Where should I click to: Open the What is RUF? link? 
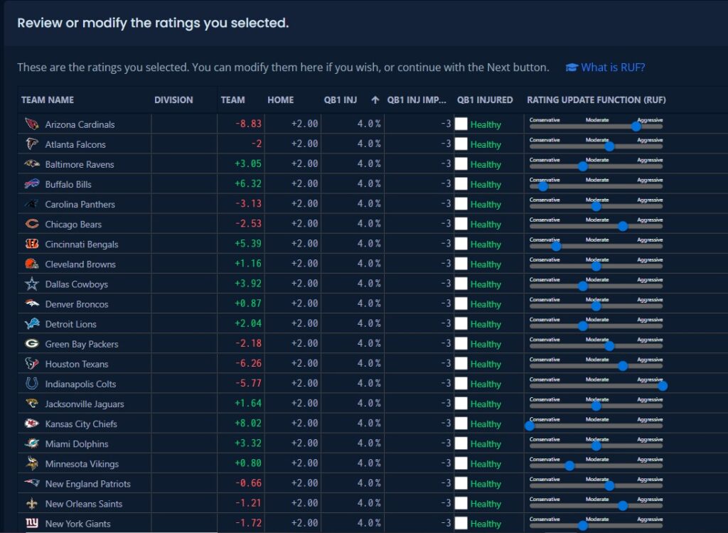click(x=613, y=68)
